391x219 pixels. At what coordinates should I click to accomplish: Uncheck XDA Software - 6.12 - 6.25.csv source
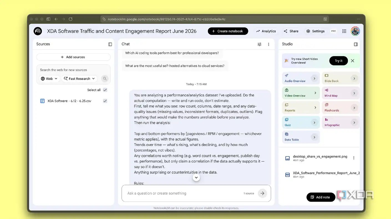click(105, 101)
